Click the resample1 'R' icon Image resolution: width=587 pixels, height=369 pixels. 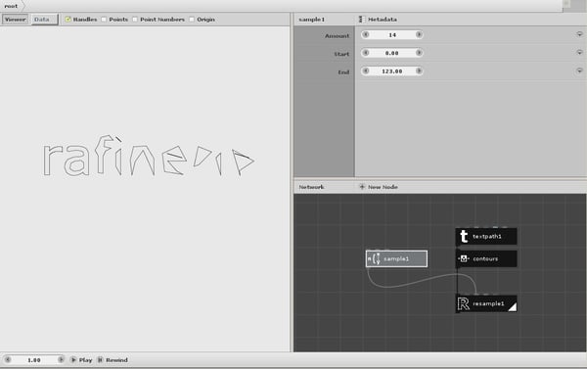coord(464,303)
